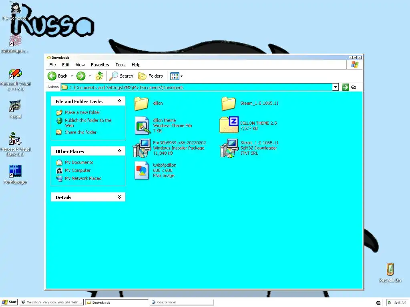Click the Make a new folder icon
410x307 pixels.
click(59, 112)
